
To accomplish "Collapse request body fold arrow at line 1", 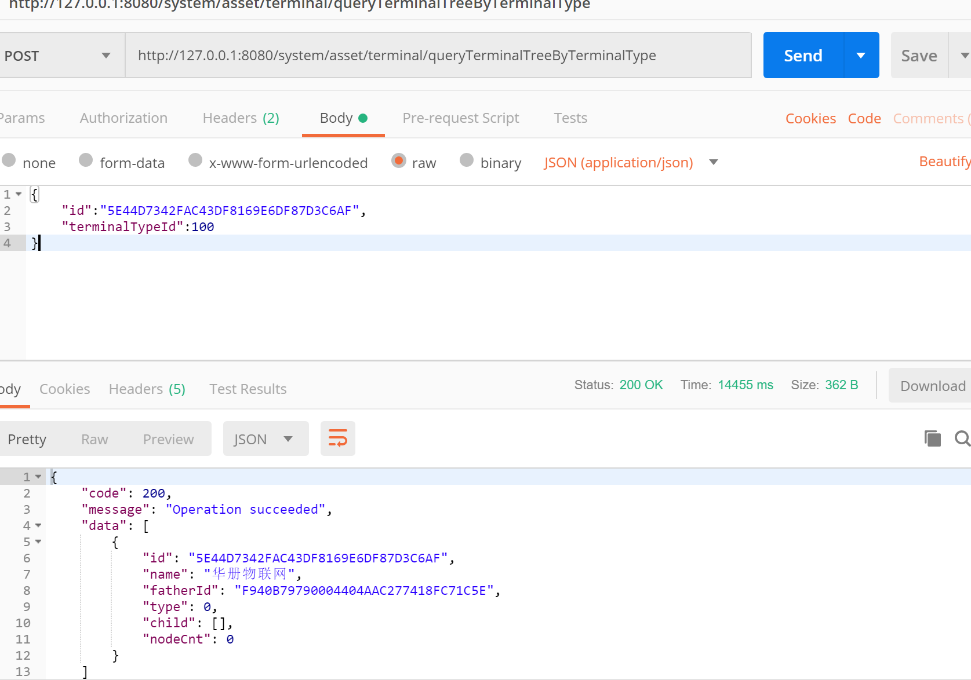I will [x=19, y=194].
